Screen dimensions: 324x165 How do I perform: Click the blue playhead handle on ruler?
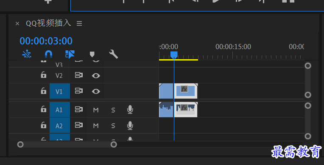(174, 55)
